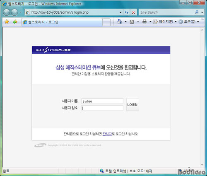Viewport: 207px width, 176px height.
Task: Click the 사용자 이름 field containing swlee
Action: tap(102, 101)
